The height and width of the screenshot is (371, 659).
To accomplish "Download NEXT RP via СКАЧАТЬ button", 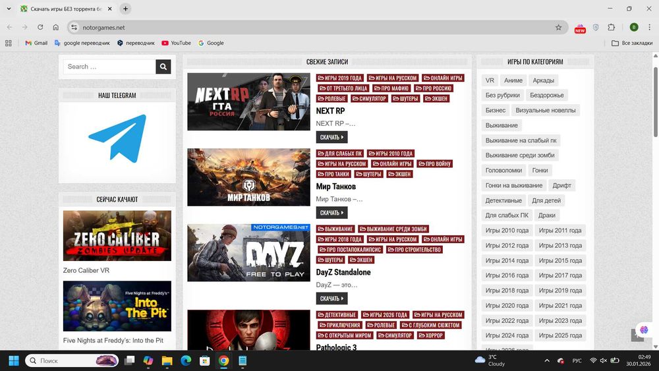I will coord(331,137).
